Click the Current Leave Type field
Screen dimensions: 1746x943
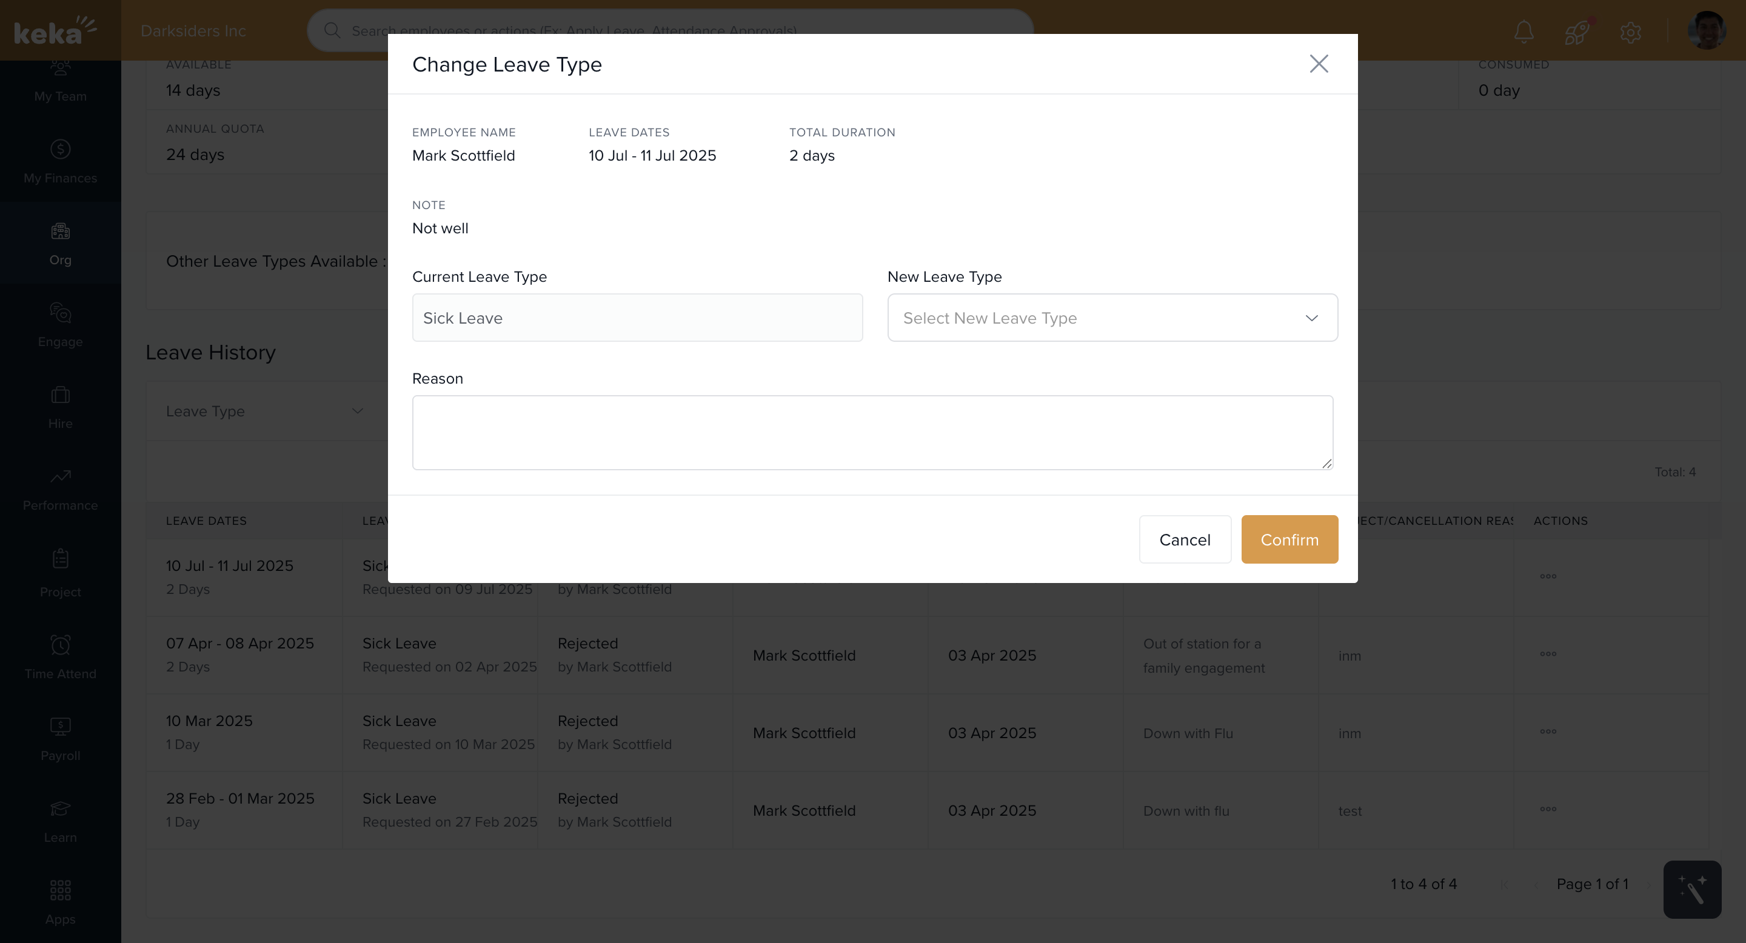[x=637, y=318]
